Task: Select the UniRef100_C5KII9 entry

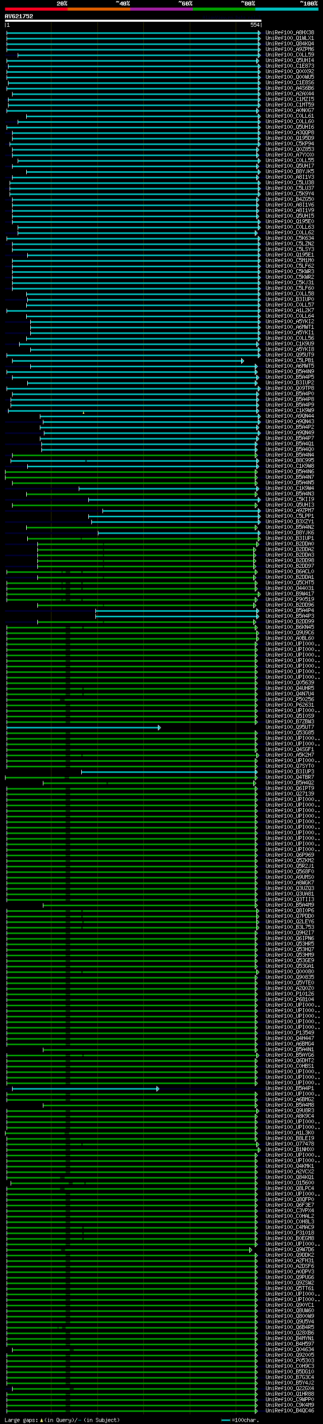Action: point(289,500)
